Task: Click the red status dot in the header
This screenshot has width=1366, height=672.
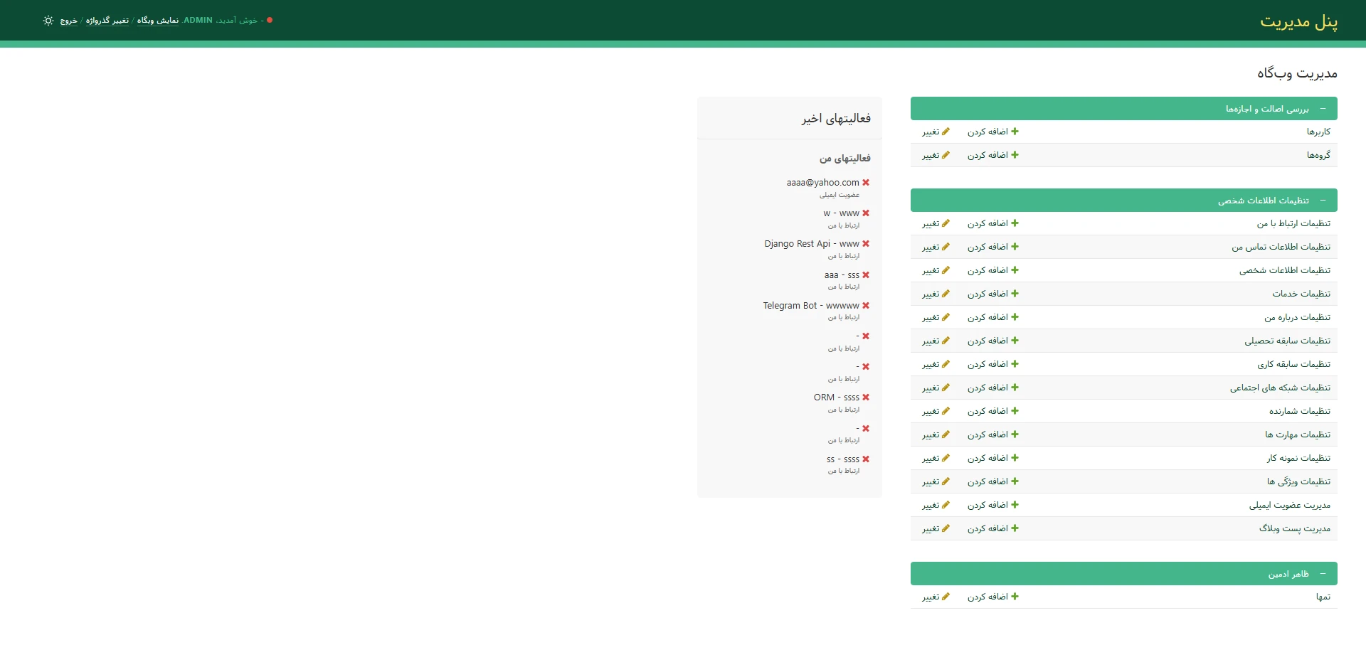Action: [270, 20]
